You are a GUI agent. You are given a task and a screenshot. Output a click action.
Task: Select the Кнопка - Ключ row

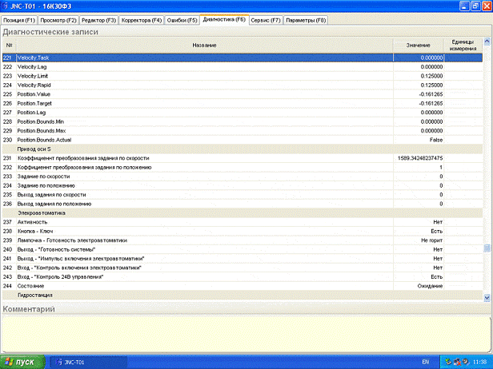pyautogui.click(x=204, y=231)
